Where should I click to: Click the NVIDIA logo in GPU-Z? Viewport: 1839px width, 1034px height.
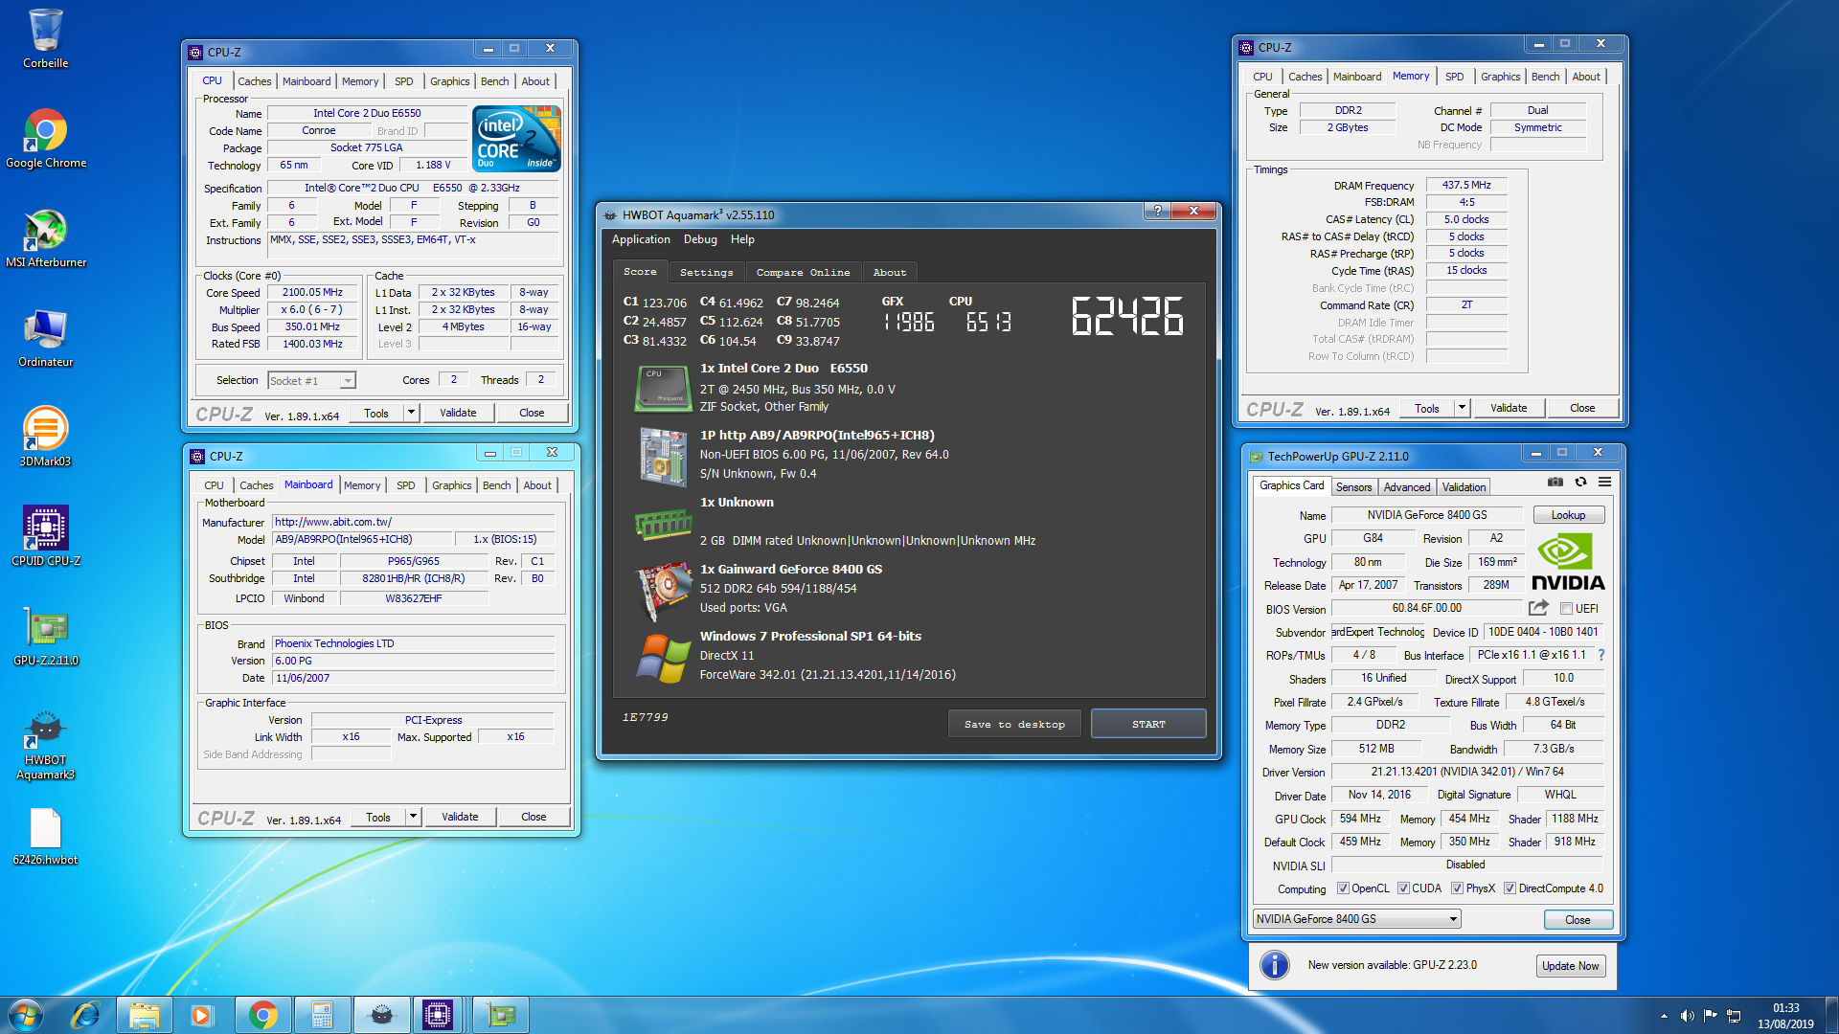pyautogui.click(x=1568, y=563)
